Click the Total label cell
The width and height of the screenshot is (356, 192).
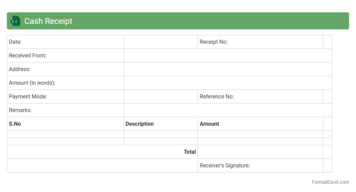click(x=102, y=152)
